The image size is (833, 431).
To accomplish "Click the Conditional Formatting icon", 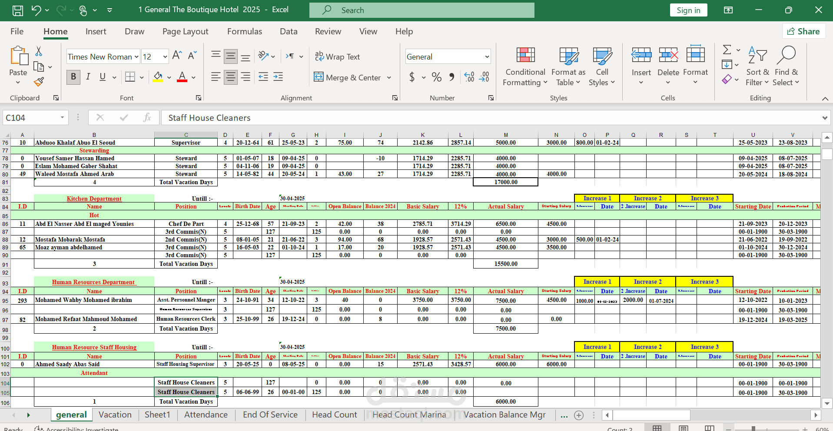I will pos(525,55).
